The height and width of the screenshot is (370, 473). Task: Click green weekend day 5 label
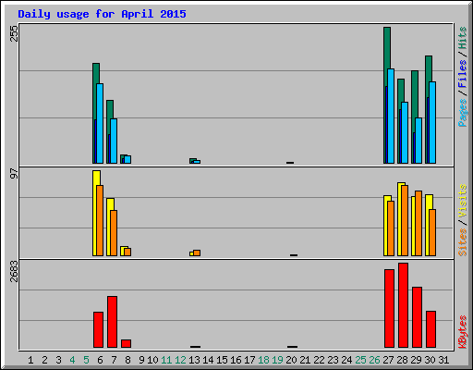point(86,360)
